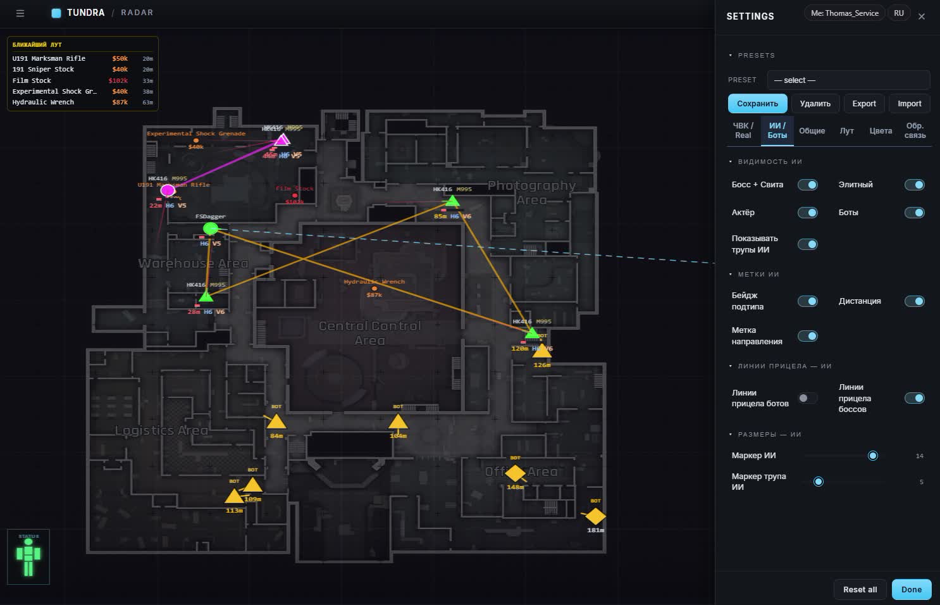Screen dimensions: 940x605
Task: Select yellow bot diamond at 181m
Action: 595,516
